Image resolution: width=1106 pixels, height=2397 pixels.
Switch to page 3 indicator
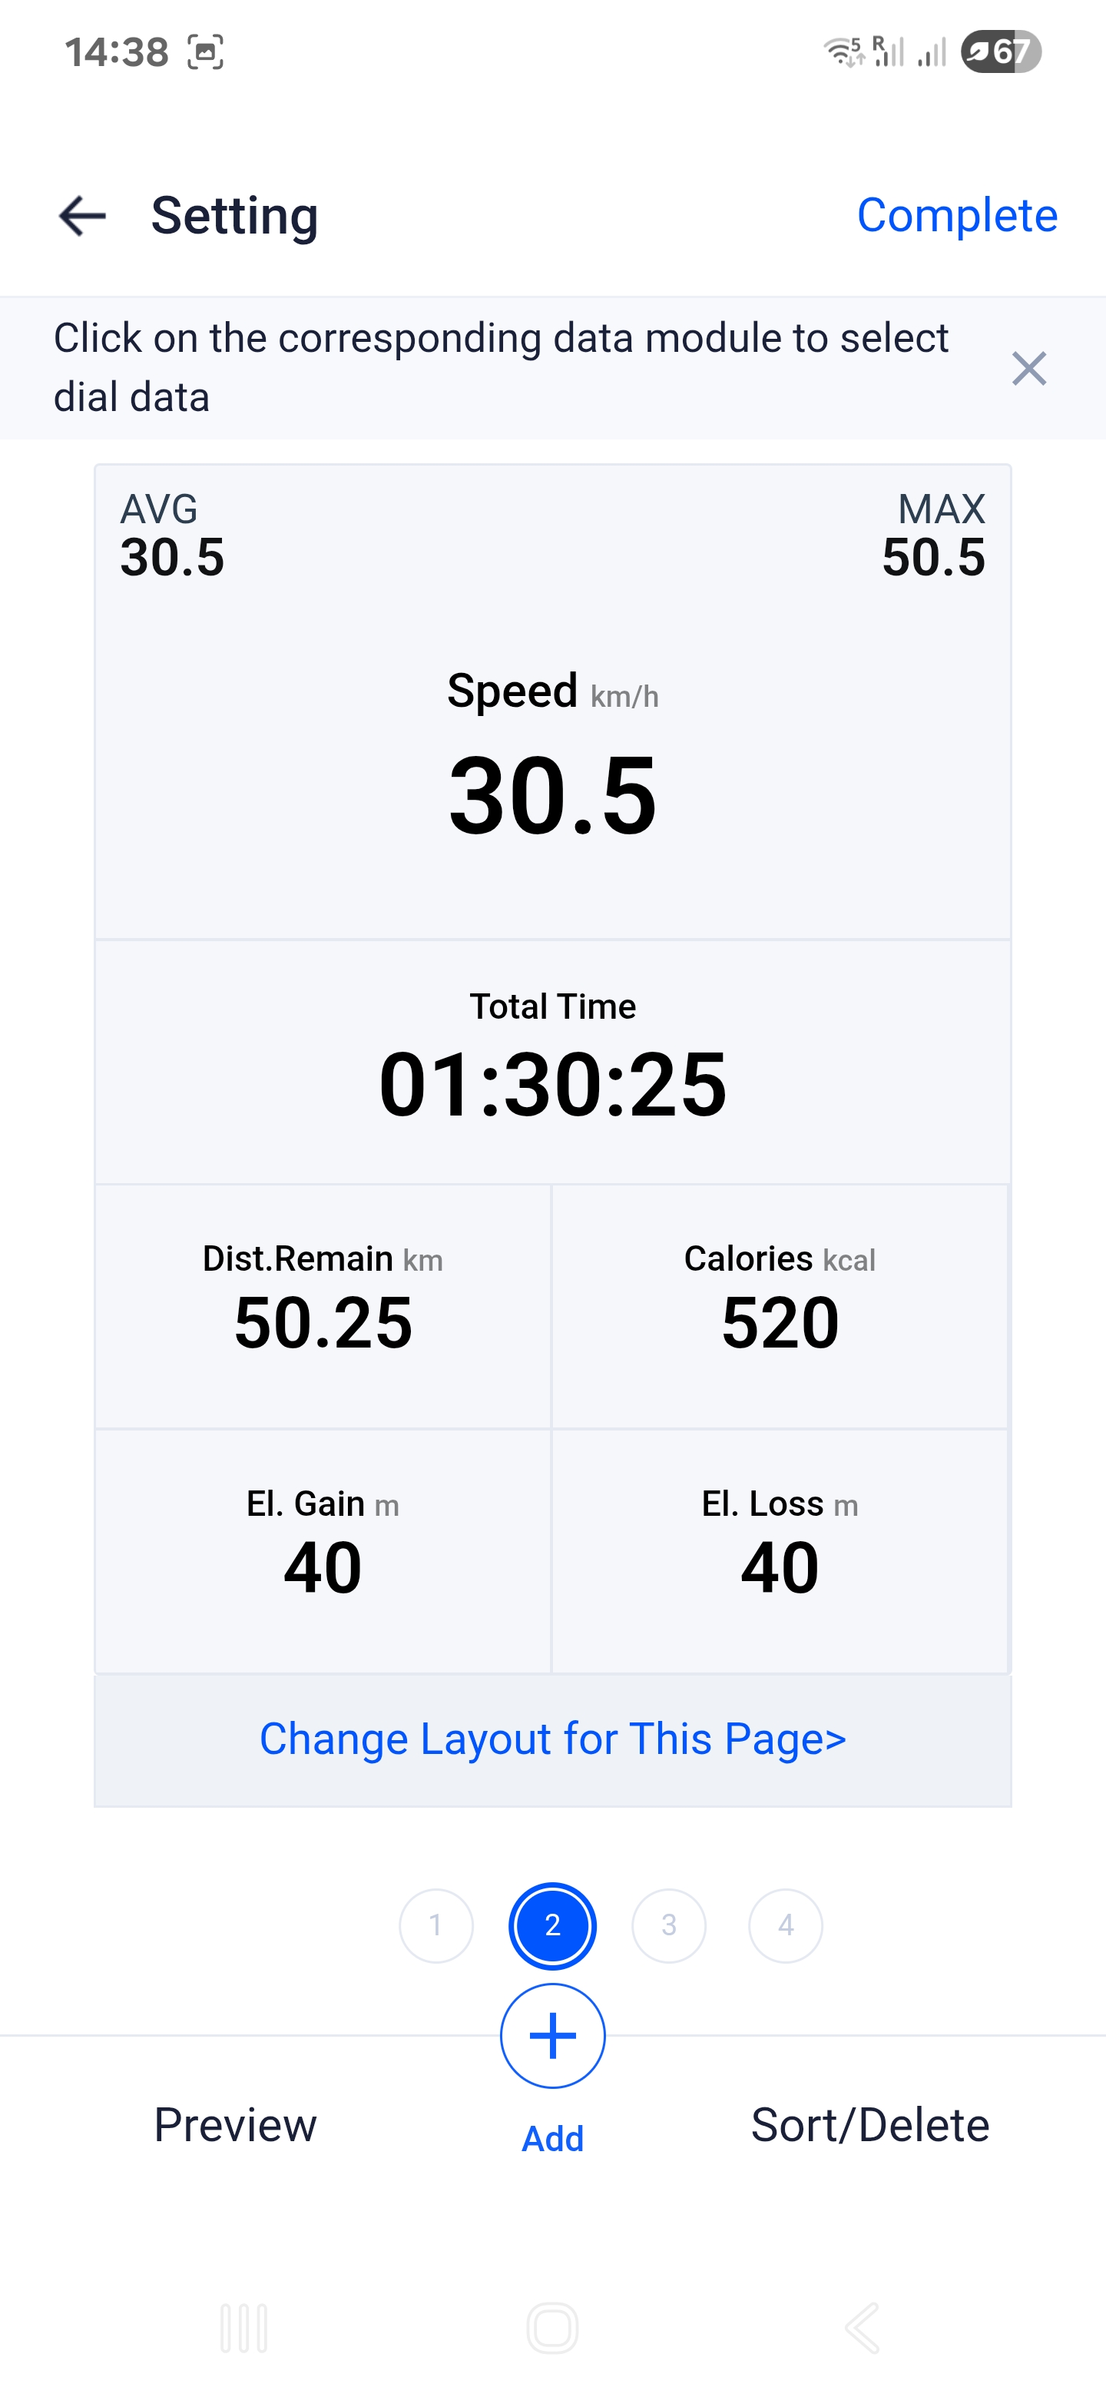[669, 1925]
